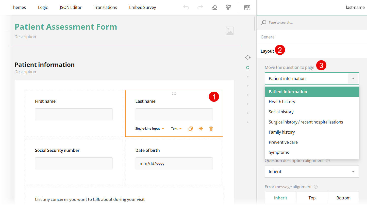This screenshot has height=205, width=367.
Task: Click the logo image placeholder icon
Action: coord(230,30)
